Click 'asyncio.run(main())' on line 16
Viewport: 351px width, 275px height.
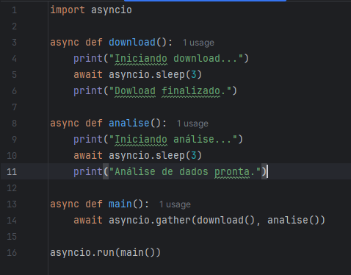tap(105, 252)
